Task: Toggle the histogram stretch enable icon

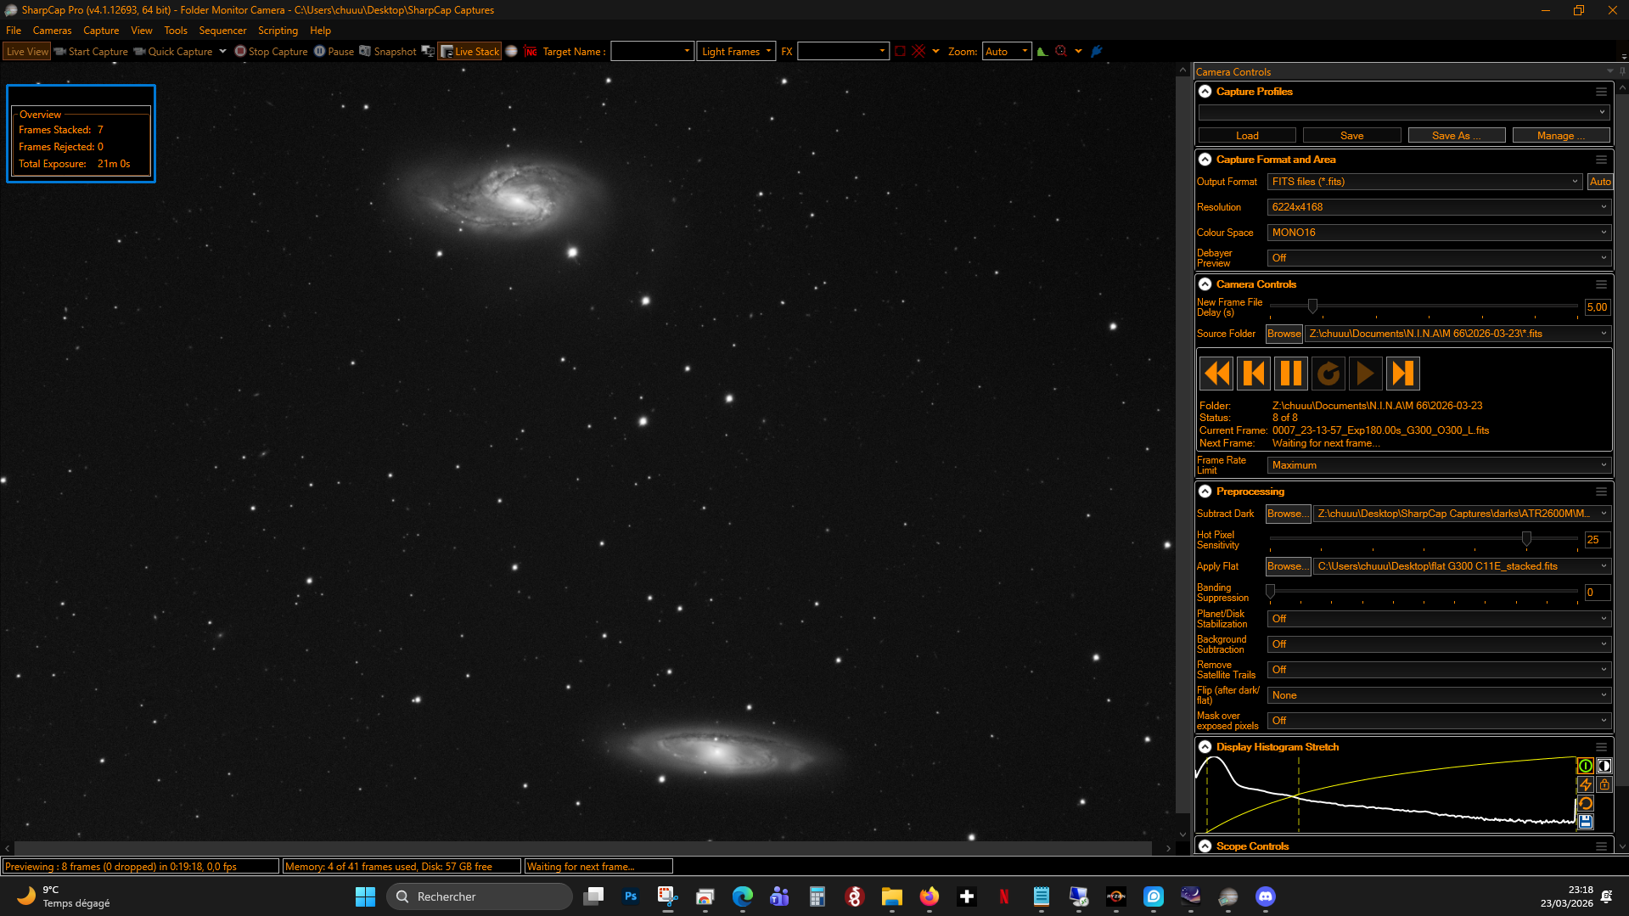Action: 1585,766
